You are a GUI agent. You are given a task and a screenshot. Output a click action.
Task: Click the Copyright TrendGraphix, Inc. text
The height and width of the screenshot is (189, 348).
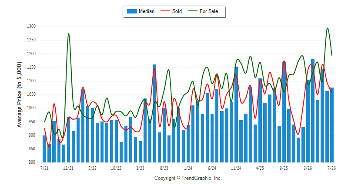click(x=188, y=178)
